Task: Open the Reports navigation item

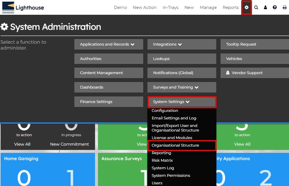Action: click(x=231, y=8)
